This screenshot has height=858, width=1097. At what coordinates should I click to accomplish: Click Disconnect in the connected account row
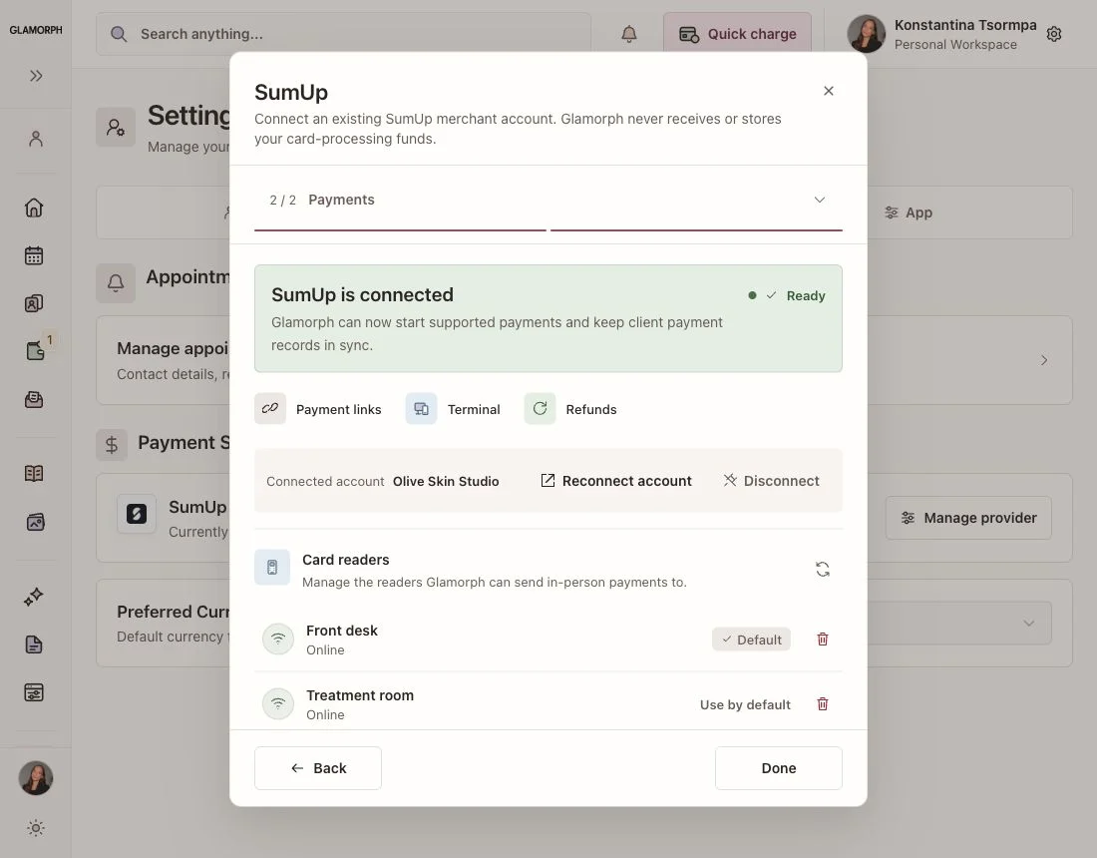click(x=771, y=481)
